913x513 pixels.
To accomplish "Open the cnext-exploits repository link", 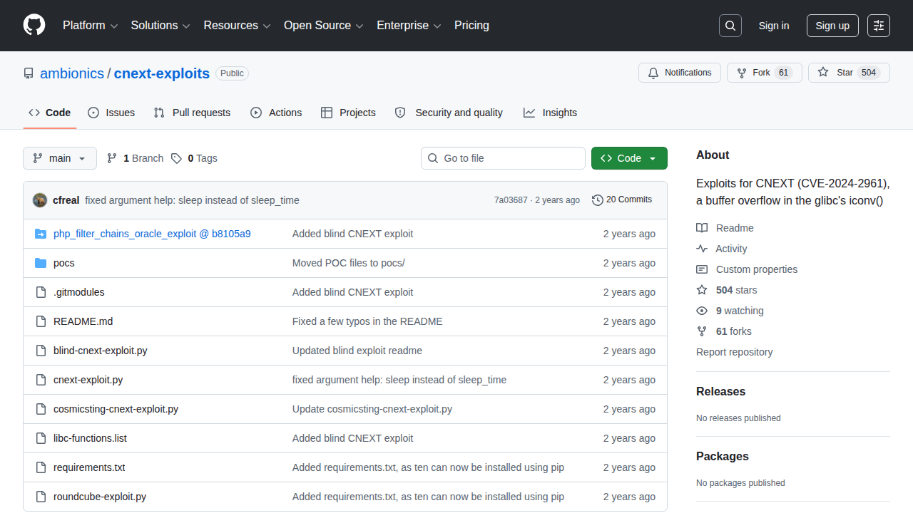I will pyautogui.click(x=162, y=73).
